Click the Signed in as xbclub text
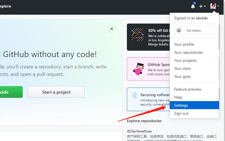 pyautogui.click(x=191, y=18)
